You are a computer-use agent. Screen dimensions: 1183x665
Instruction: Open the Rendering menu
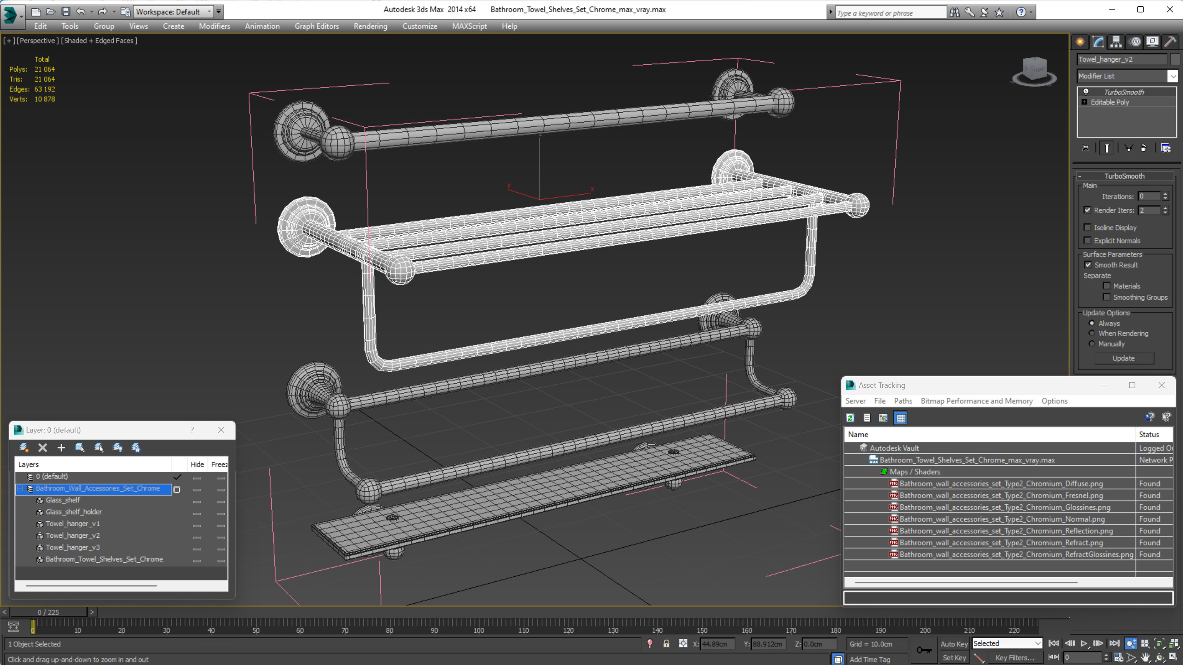(370, 26)
